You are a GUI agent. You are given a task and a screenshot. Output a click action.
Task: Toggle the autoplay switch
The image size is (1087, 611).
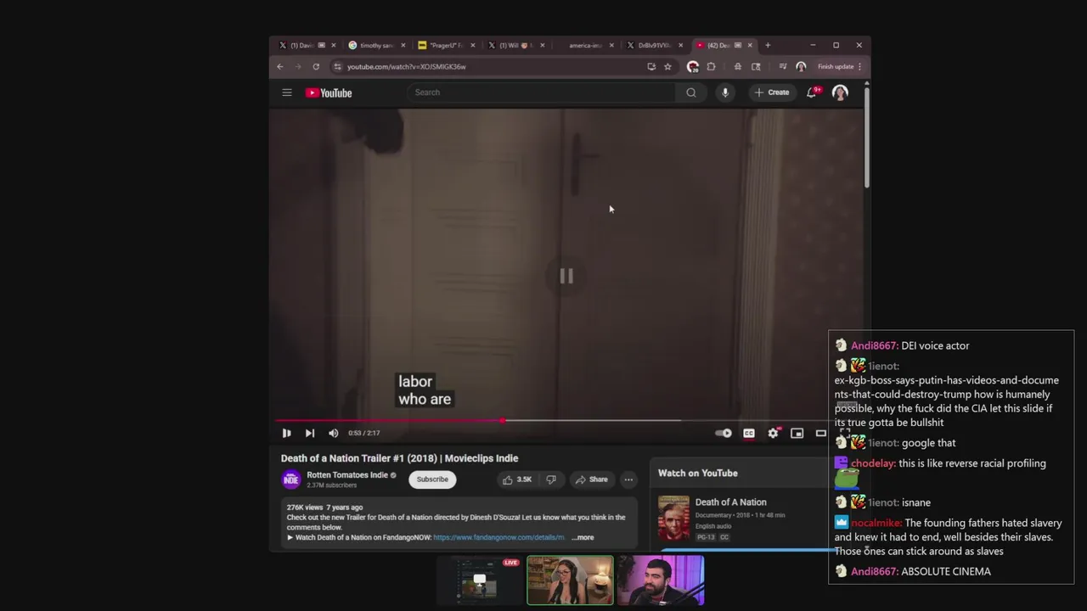coord(724,433)
